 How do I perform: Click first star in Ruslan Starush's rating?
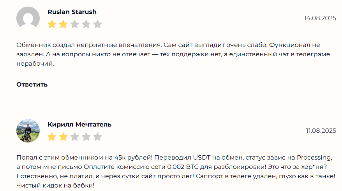(51, 25)
